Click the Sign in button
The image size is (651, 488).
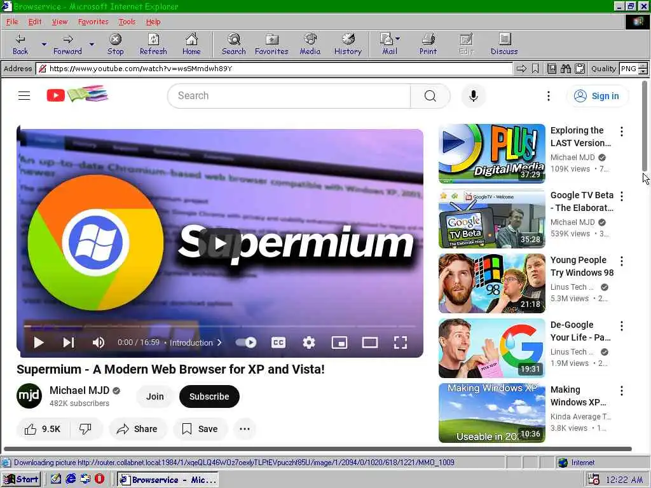point(596,96)
